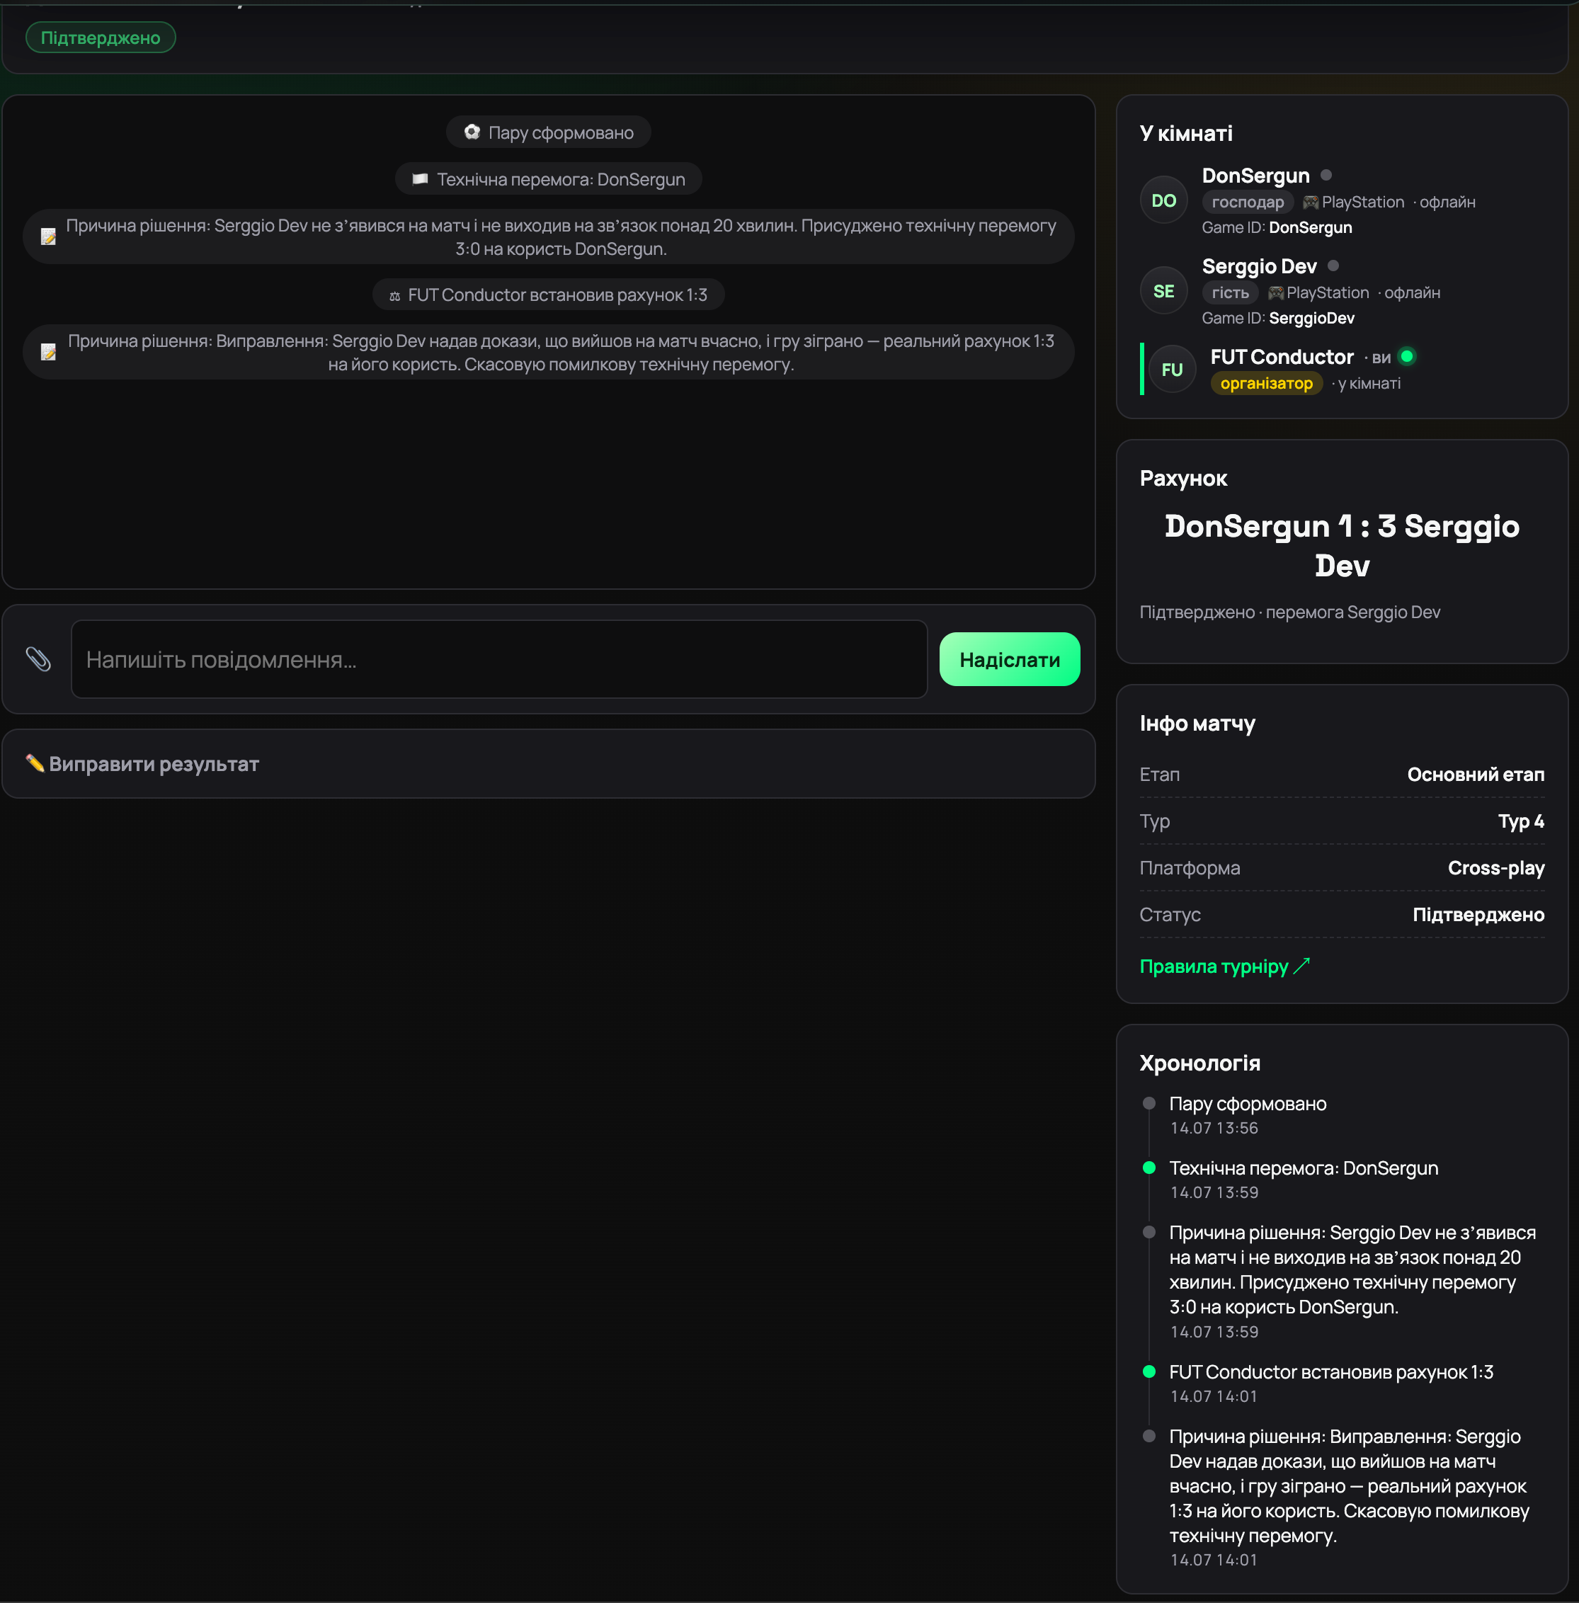The width and height of the screenshot is (1579, 1603).
Task: Click the soccer ball icon in 'Пару сформовано'
Action: pyautogui.click(x=472, y=132)
